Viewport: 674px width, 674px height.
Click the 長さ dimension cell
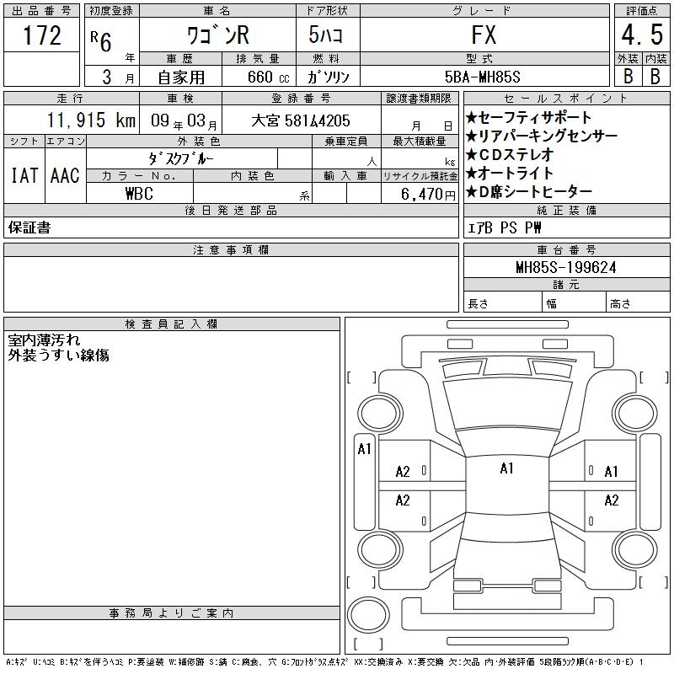502,302
